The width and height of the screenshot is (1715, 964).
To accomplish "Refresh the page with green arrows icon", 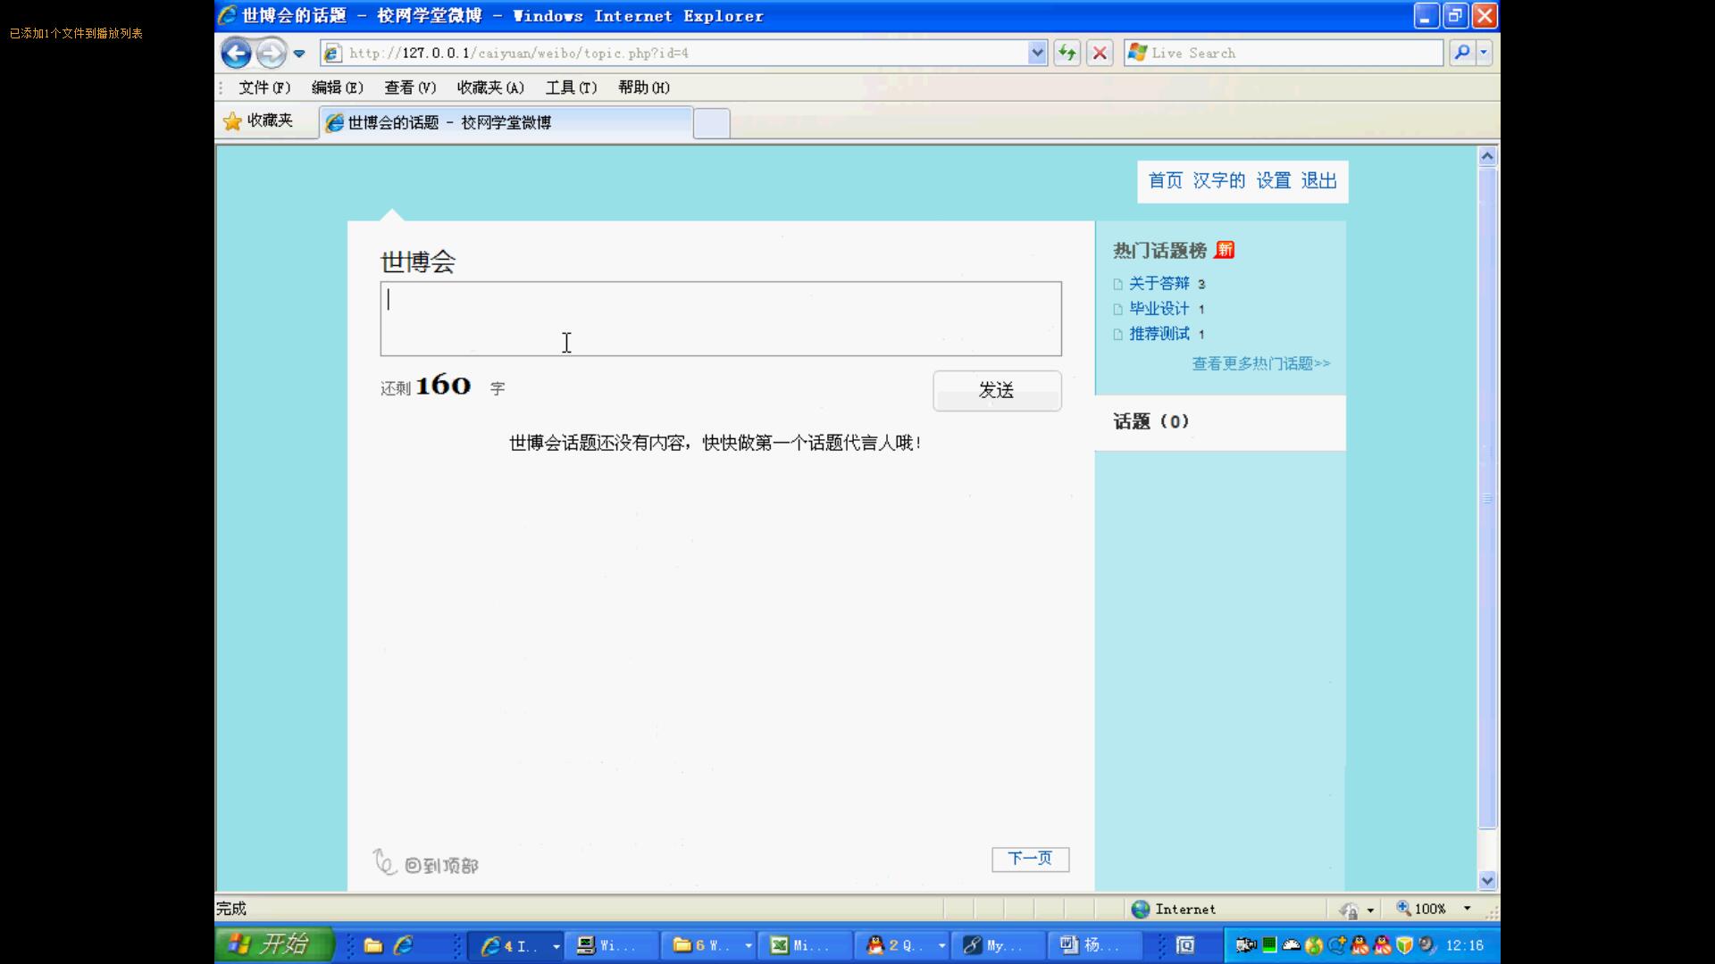I will click(x=1067, y=53).
